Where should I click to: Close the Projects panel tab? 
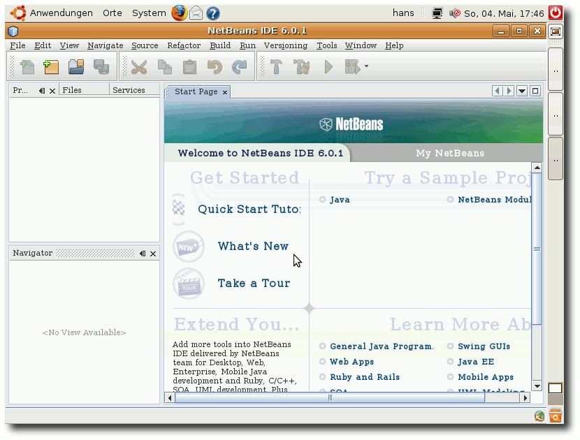point(52,91)
